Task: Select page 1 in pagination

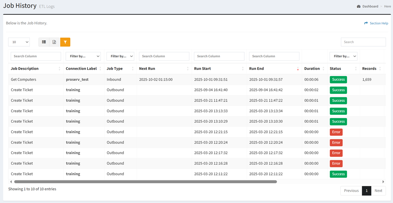Action: tap(366, 191)
